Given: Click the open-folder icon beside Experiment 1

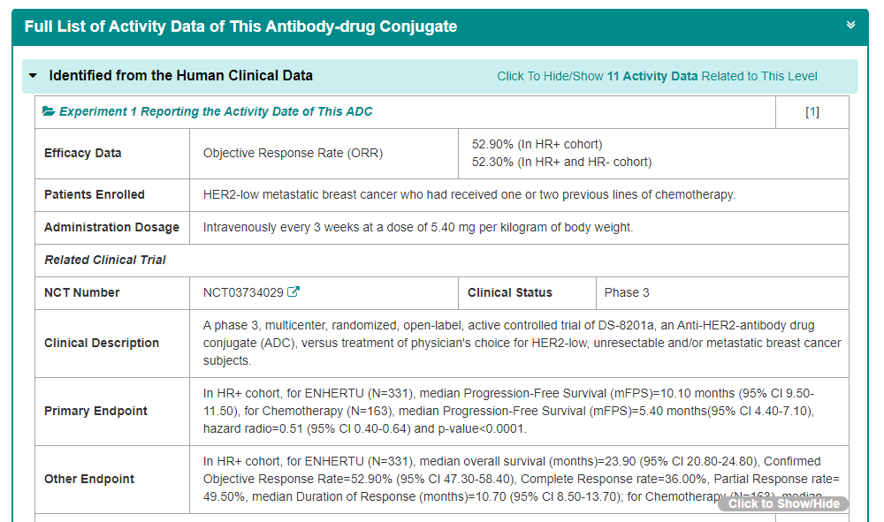Looking at the screenshot, I should coord(50,112).
